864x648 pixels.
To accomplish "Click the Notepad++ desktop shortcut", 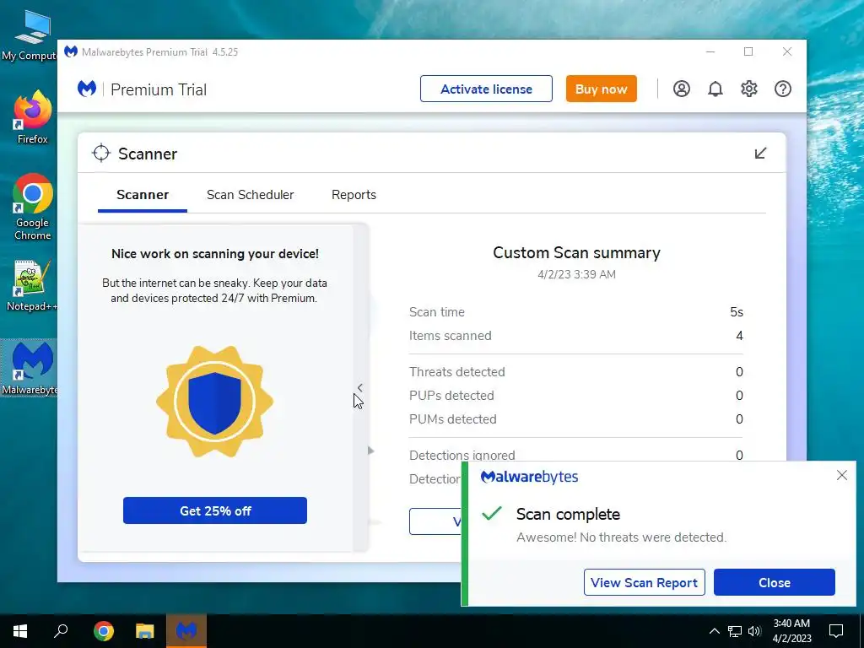I will pos(33,285).
